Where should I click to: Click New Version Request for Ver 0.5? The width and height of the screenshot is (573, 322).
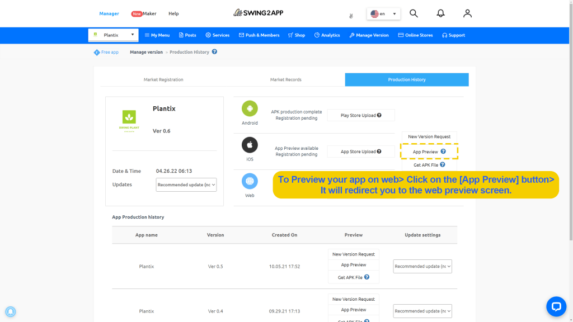click(x=354, y=254)
